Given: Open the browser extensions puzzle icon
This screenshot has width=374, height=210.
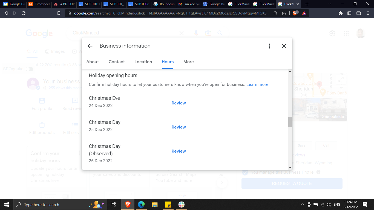Looking at the screenshot, I should (341, 13).
